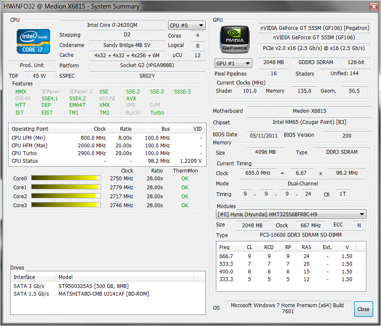This screenshot has height=326, width=381.
Task: Click the Model column header in Drives
Action: click(125, 277)
